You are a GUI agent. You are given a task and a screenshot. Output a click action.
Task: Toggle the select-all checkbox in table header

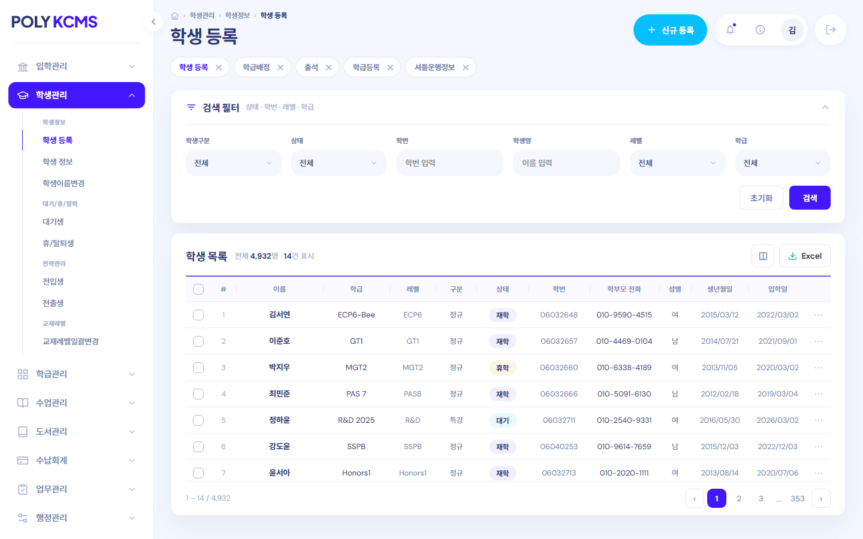(198, 289)
